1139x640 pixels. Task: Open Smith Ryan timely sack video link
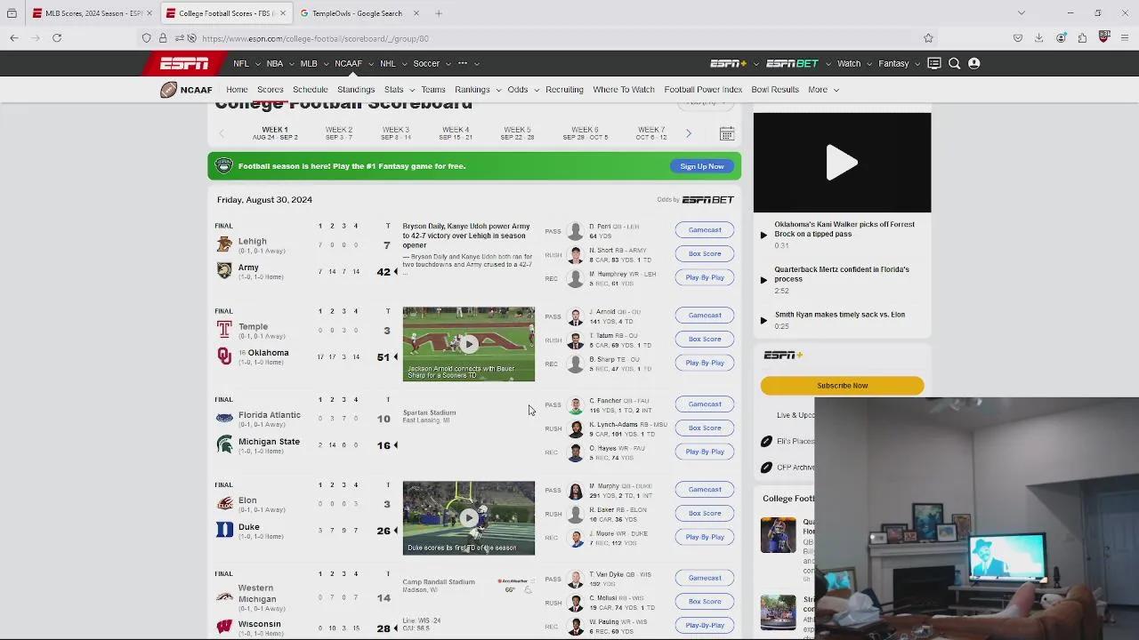tap(840, 315)
